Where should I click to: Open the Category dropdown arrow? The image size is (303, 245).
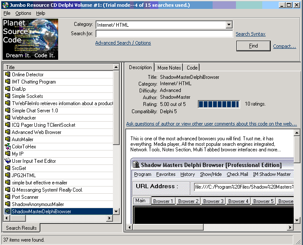point(229,25)
